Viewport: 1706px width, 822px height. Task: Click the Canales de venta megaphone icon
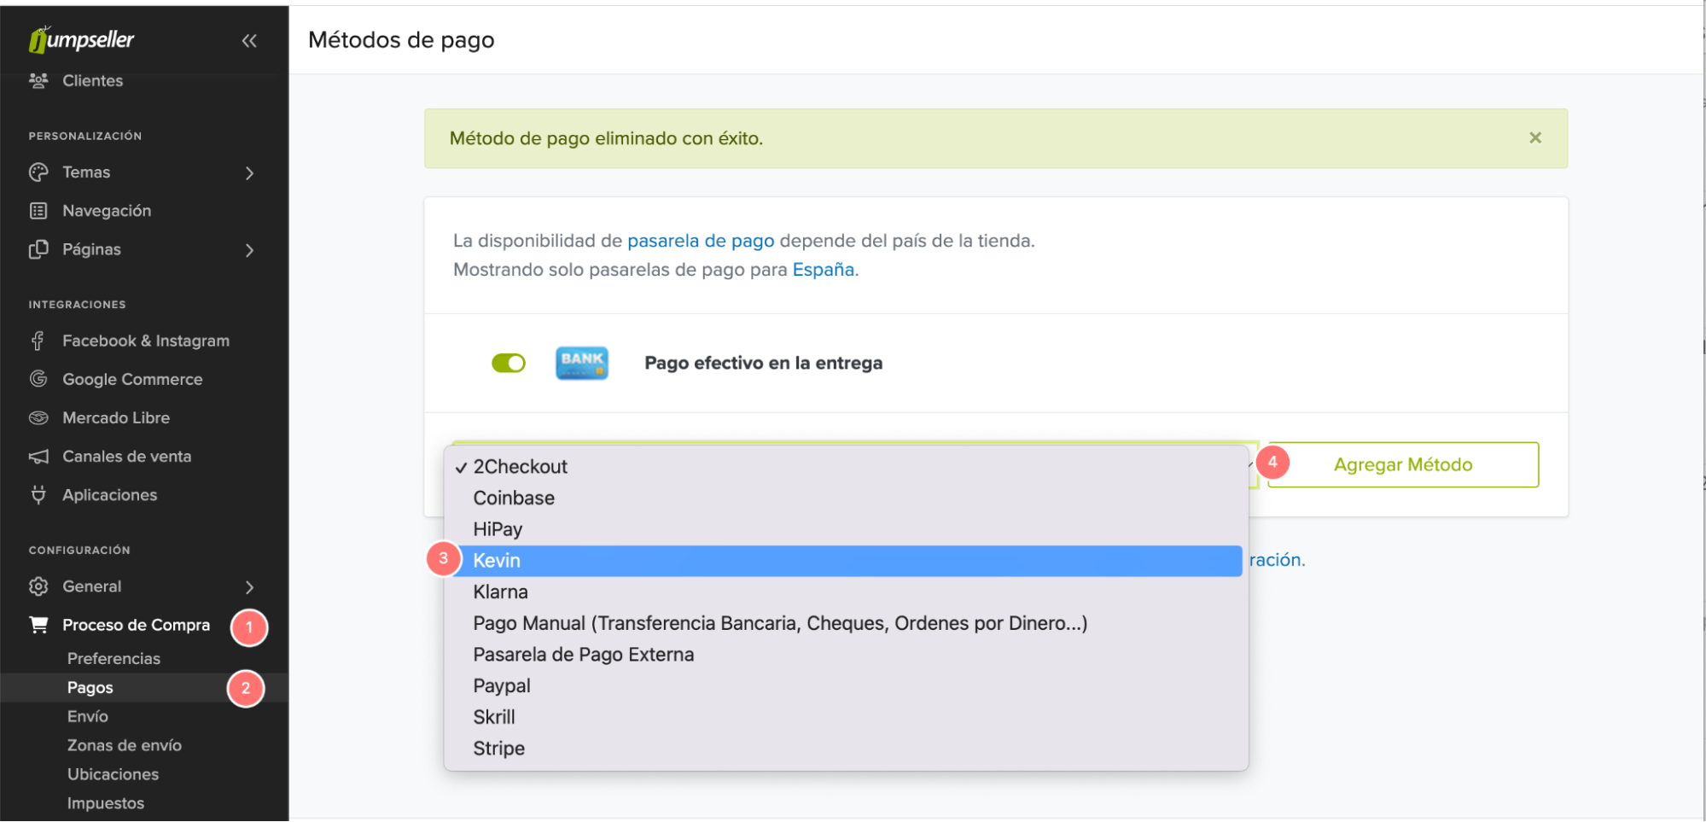coord(38,457)
